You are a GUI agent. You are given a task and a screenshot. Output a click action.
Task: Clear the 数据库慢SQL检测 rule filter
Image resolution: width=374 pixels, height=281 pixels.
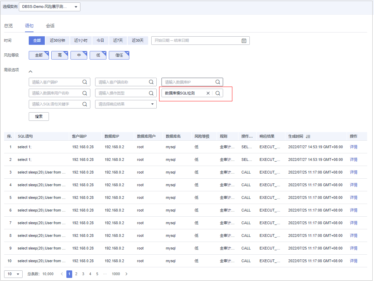[208, 93]
